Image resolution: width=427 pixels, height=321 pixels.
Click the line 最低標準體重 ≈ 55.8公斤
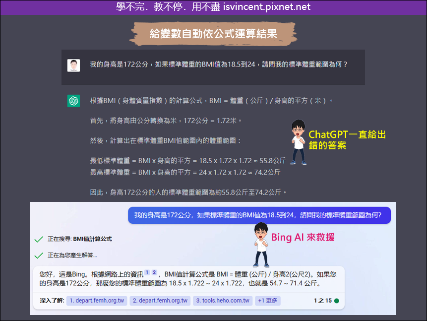(x=188, y=161)
